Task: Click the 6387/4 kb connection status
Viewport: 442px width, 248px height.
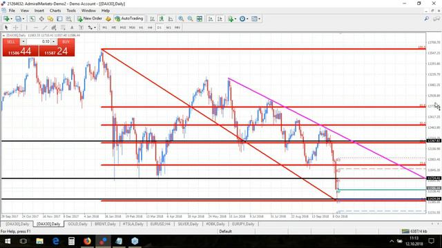Action: point(415,231)
